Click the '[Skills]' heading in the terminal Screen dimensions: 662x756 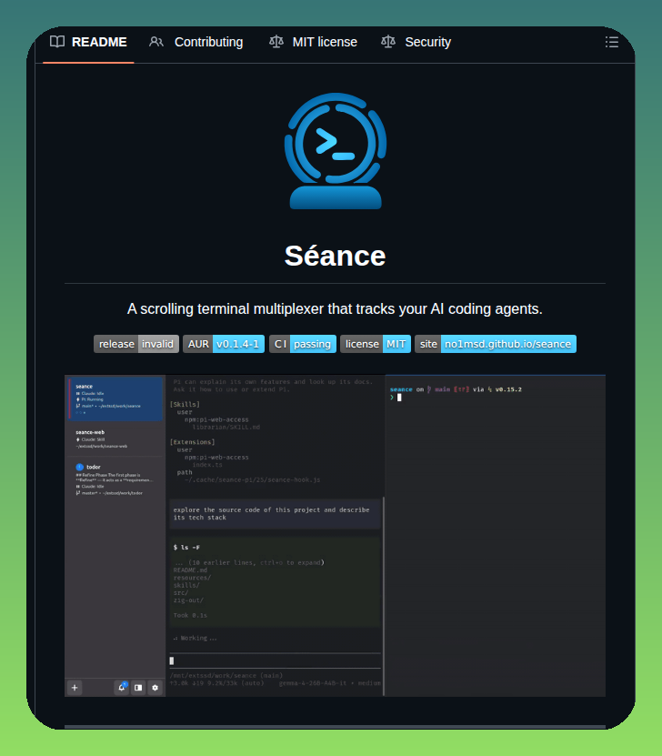(185, 404)
